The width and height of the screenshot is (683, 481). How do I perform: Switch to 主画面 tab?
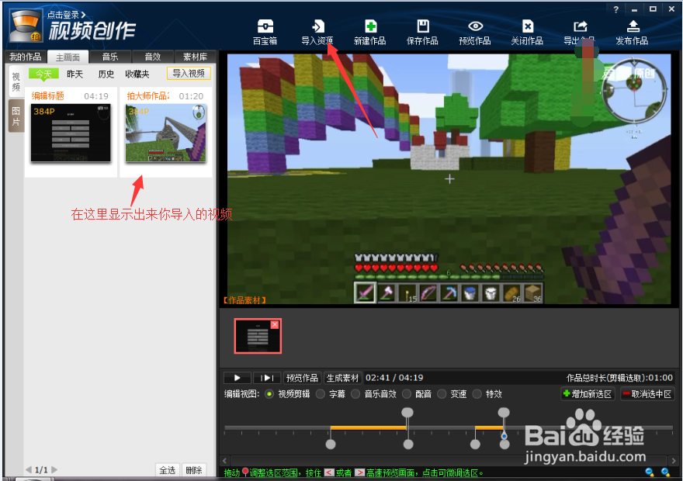tap(68, 57)
